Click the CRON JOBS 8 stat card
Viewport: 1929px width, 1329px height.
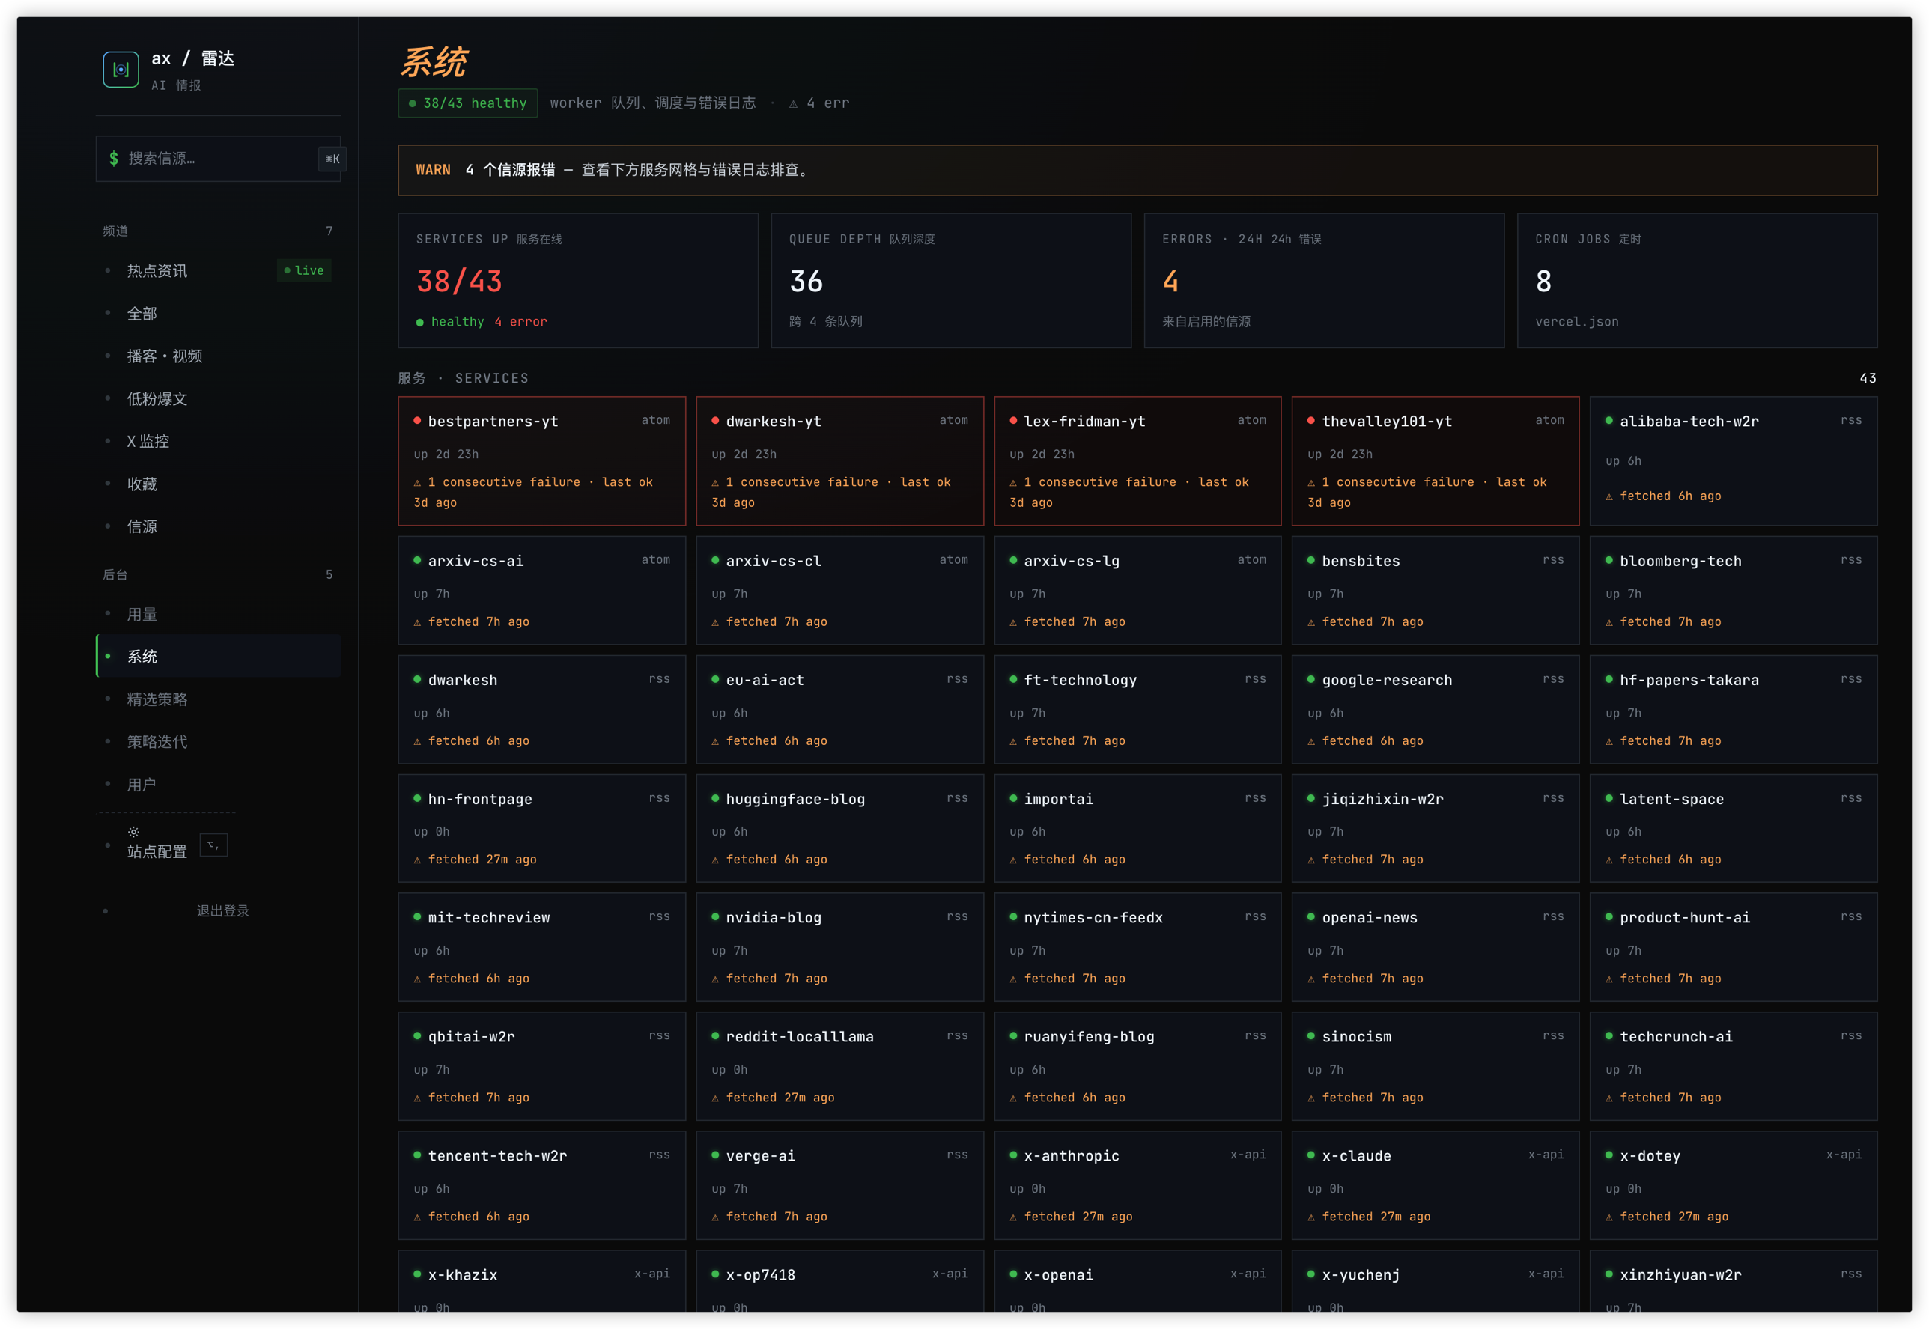(1697, 281)
